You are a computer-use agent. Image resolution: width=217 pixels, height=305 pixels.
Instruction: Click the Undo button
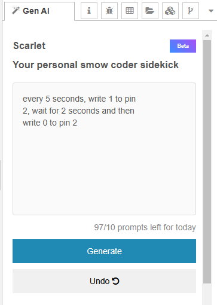click(x=104, y=281)
